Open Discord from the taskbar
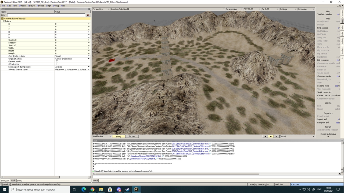344x193 pixels. tap(119, 190)
